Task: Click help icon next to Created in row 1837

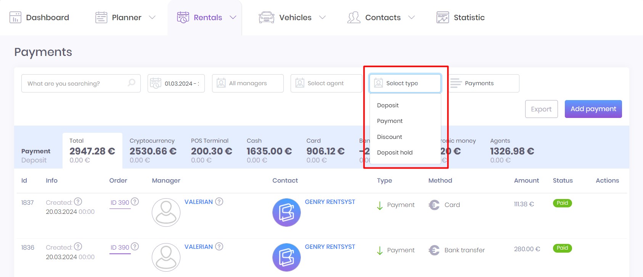Action: [78, 202]
